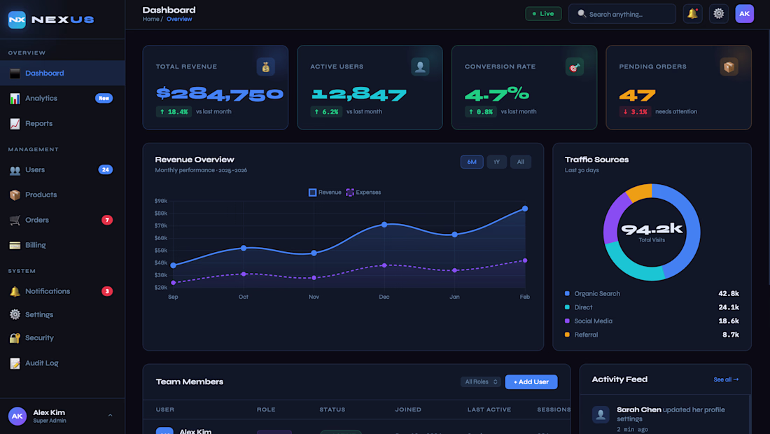Click the Billing credit card icon
This screenshot has width=770, height=434.
tap(15, 245)
